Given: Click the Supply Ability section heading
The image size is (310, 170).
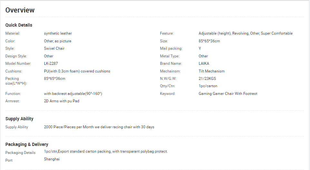Looking at the screenshot, I should (19, 119).
